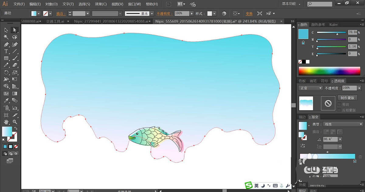Select the Eyedropper tool
The height and width of the screenshot is (192, 365).
pyautogui.click(x=6, y=101)
